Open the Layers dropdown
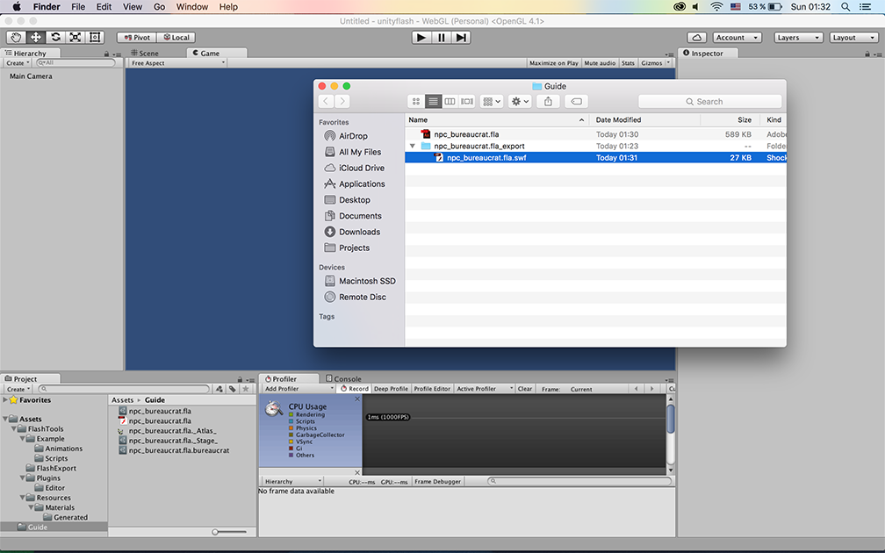The height and width of the screenshot is (553, 885). 798,38
